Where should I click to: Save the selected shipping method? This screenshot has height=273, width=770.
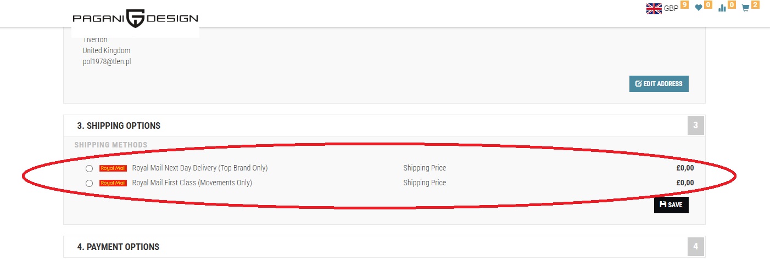click(x=671, y=204)
